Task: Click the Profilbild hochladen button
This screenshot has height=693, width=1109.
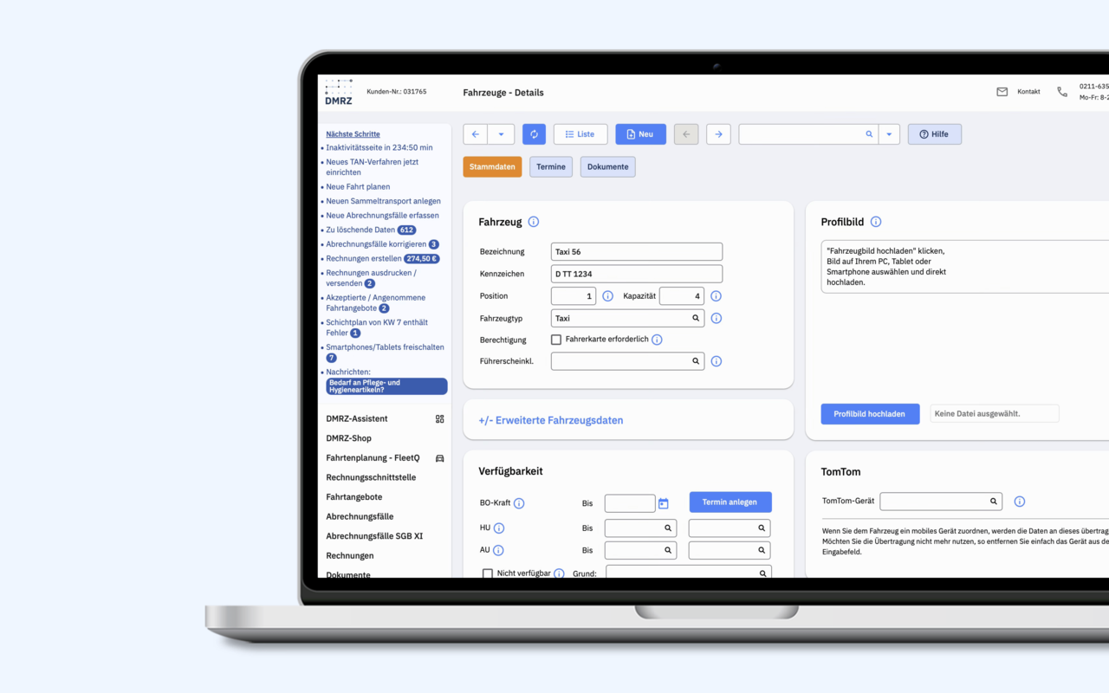Action: (x=870, y=414)
